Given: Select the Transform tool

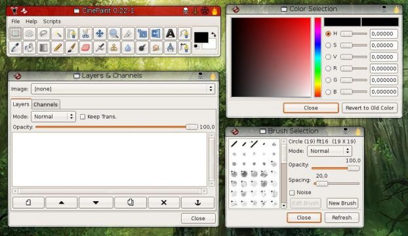Looking at the screenshot, I should coord(142,33).
